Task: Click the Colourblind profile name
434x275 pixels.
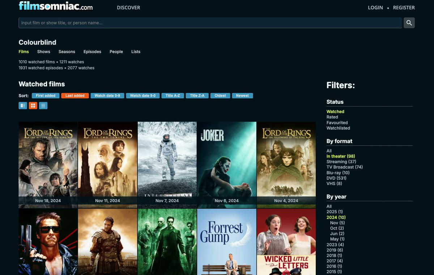Action: (x=38, y=42)
